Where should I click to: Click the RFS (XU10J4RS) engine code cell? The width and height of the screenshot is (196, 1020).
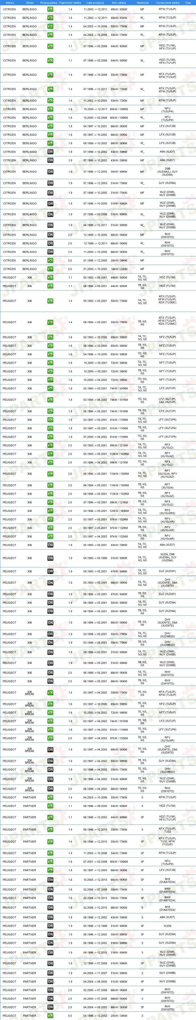(167, 511)
